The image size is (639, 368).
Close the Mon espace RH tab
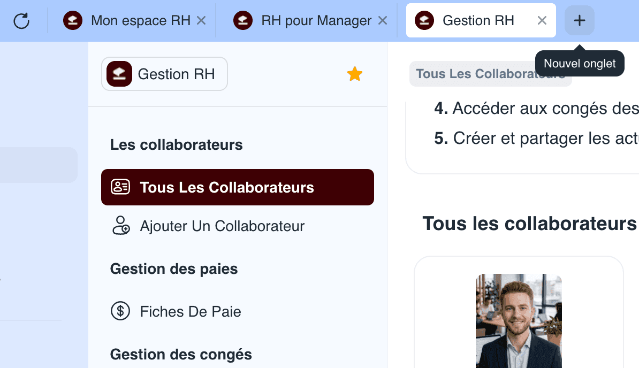(201, 20)
